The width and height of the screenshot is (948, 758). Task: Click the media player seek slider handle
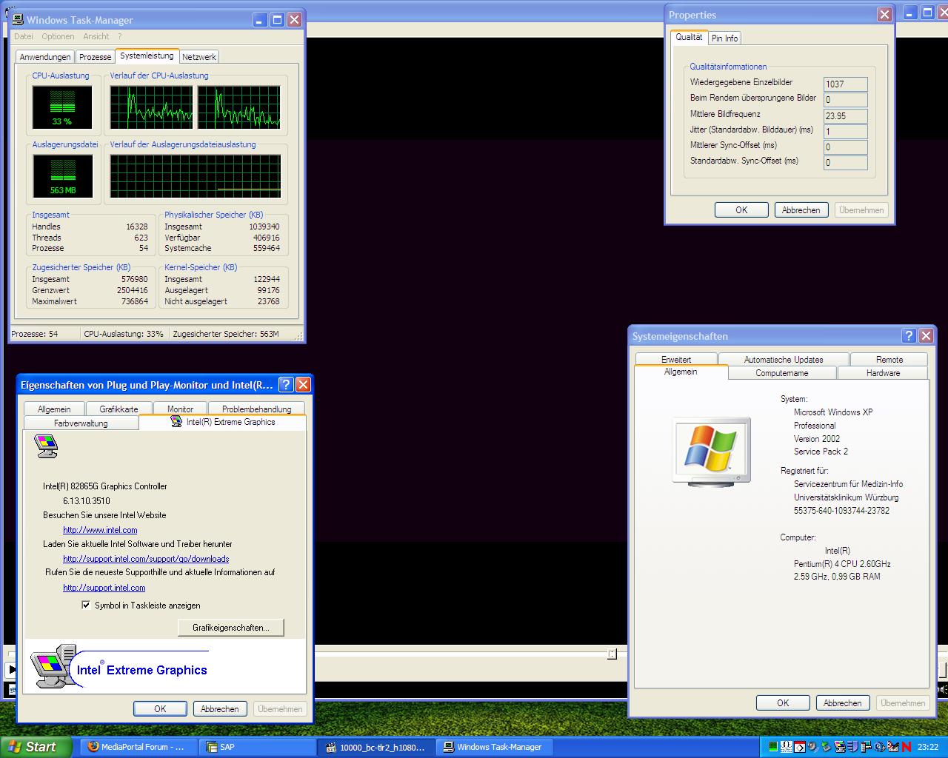point(612,654)
